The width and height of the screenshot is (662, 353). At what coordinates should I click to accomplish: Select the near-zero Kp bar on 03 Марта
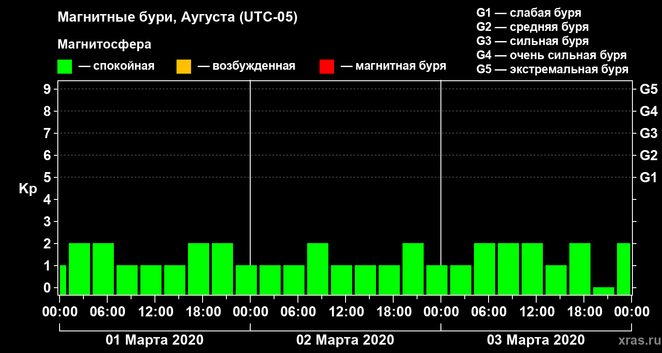click(x=604, y=291)
